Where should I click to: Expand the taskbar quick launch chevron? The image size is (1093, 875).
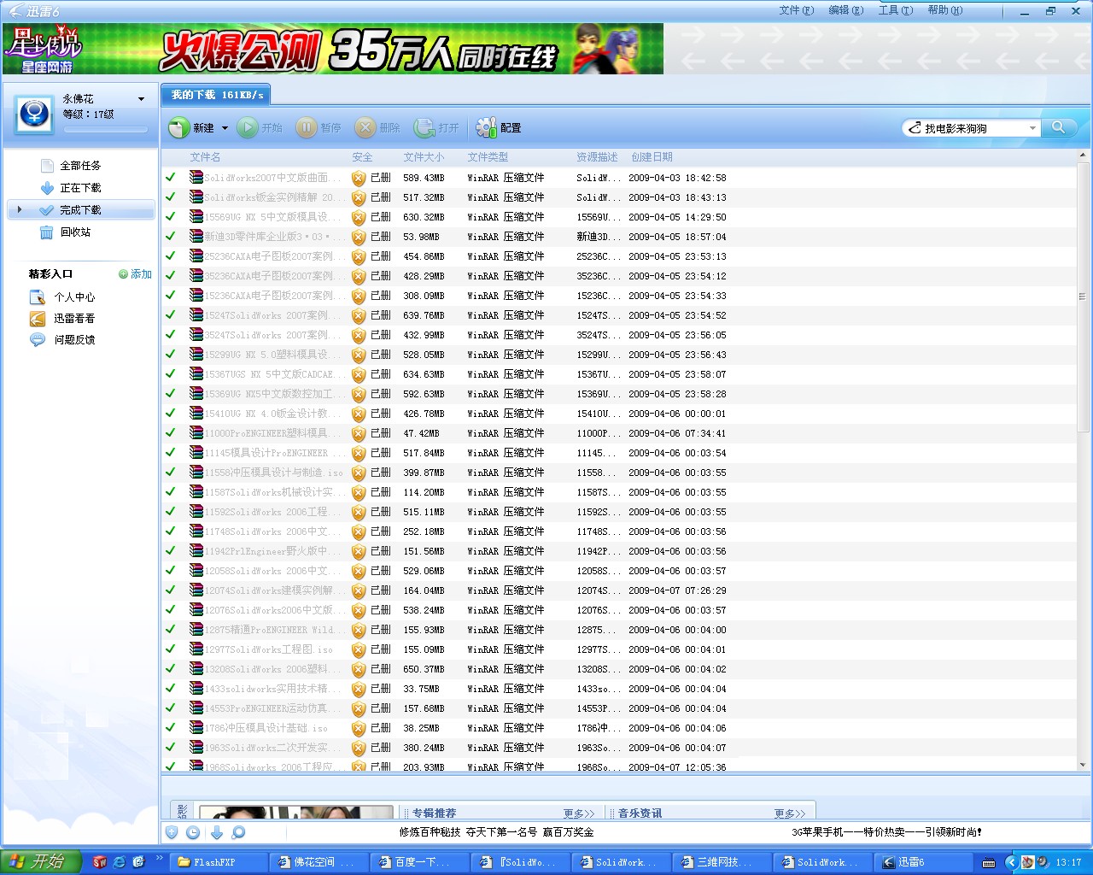pos(159,858)
